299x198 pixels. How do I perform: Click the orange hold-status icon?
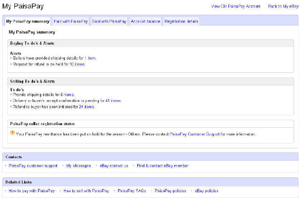coord(13,133)
